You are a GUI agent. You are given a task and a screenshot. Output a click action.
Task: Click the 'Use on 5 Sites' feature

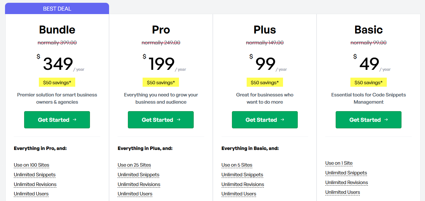pyautogui.click(x=237, y=165)
